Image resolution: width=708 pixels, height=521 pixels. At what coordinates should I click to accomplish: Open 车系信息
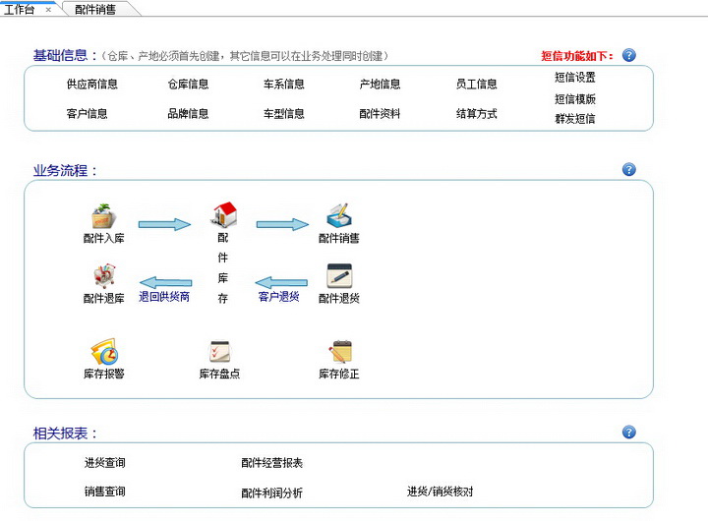(284, 84)
